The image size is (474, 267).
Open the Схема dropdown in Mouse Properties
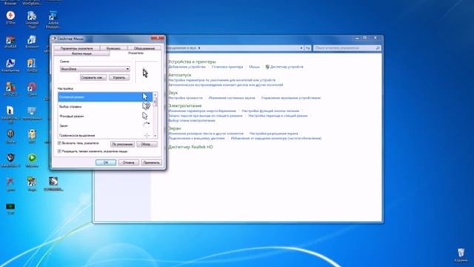[x=95, y=69]
